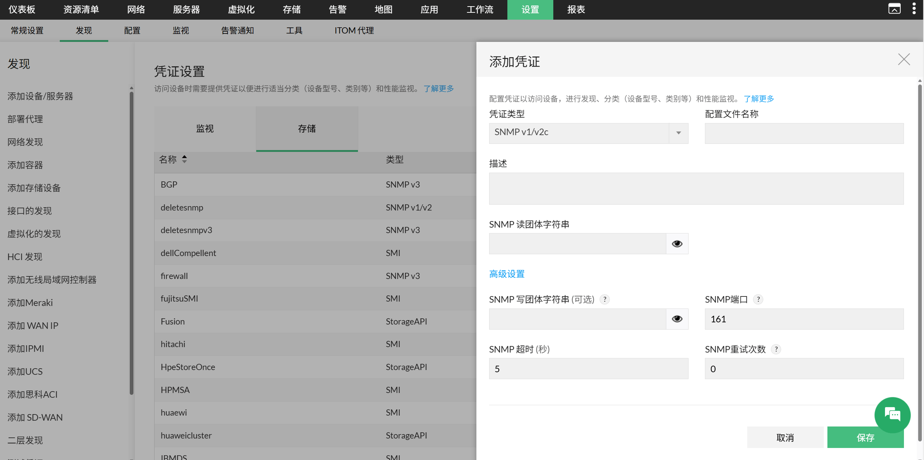The image size is (924, 460).
Task: Toggle the 高级设置 link
Action: click(x=507, y=274)
